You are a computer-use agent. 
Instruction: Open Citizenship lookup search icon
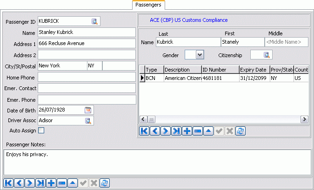(267, 55)
